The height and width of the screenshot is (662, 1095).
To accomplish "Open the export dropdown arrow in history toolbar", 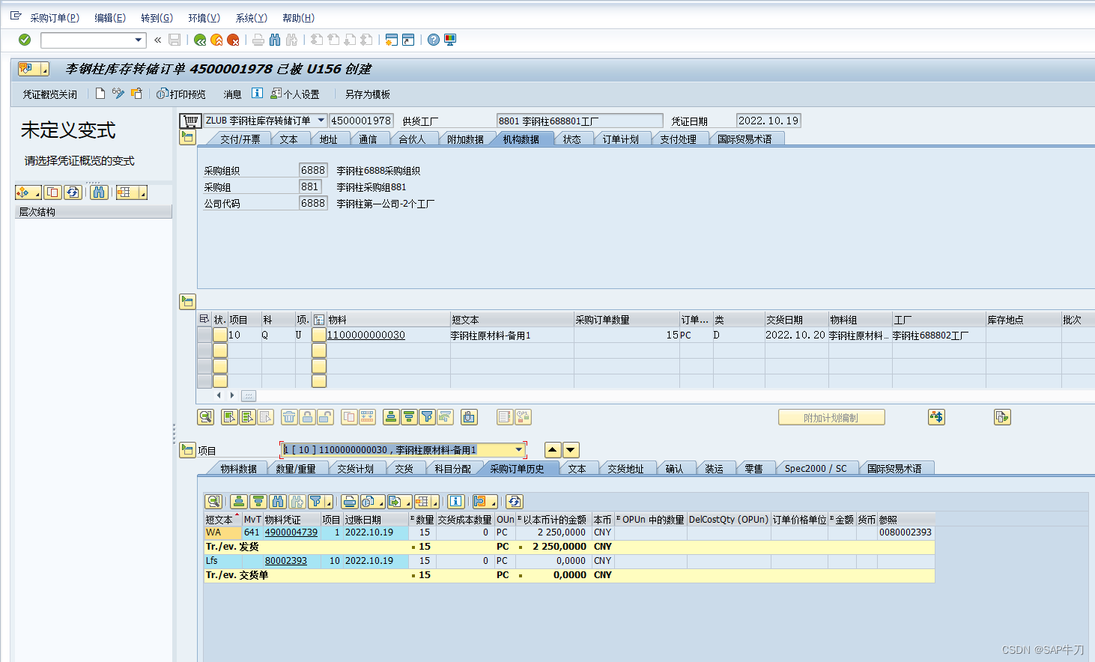I will tap(407, 502).
